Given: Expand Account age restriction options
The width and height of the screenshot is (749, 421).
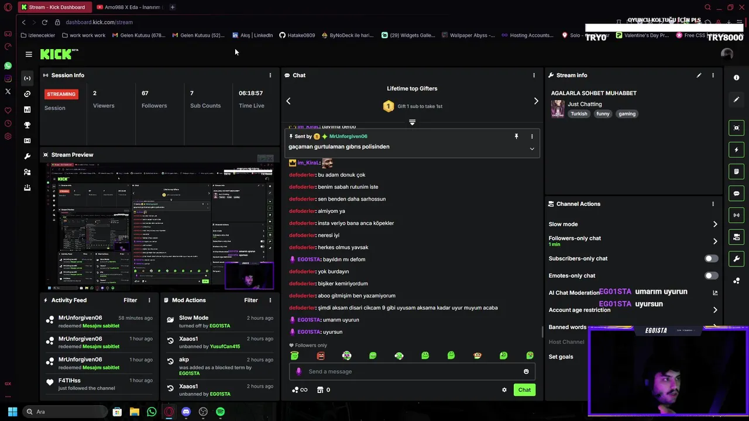Looking at the screenshot, I should click(x=715, y=310).
